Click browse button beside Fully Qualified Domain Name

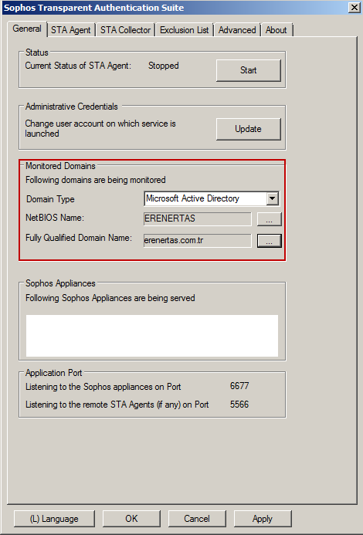269,241
